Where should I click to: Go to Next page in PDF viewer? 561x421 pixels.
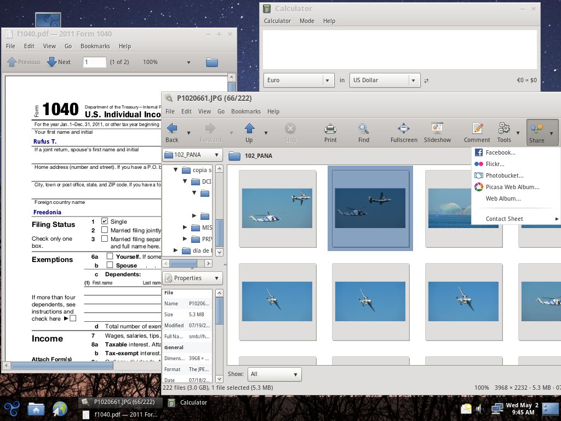(x=59, y=62)
